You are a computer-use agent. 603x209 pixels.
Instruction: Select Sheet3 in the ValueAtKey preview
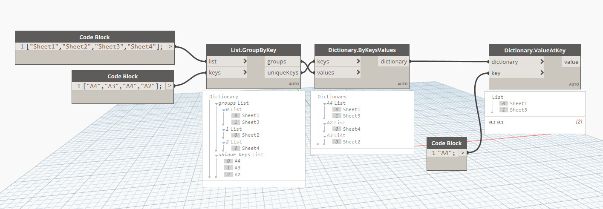[518, 110]
